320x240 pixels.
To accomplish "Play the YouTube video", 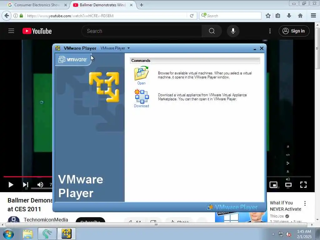I will click(11, 185).
